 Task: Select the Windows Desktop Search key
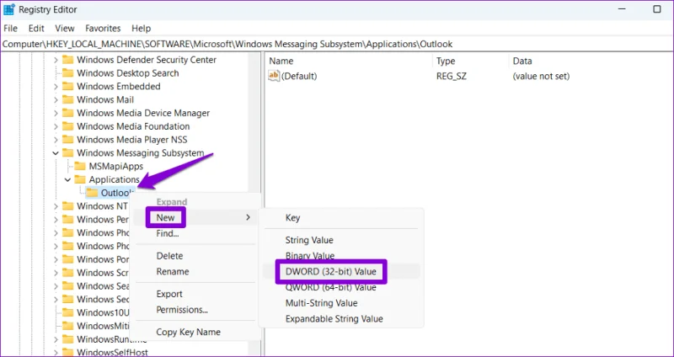[128, 73]
